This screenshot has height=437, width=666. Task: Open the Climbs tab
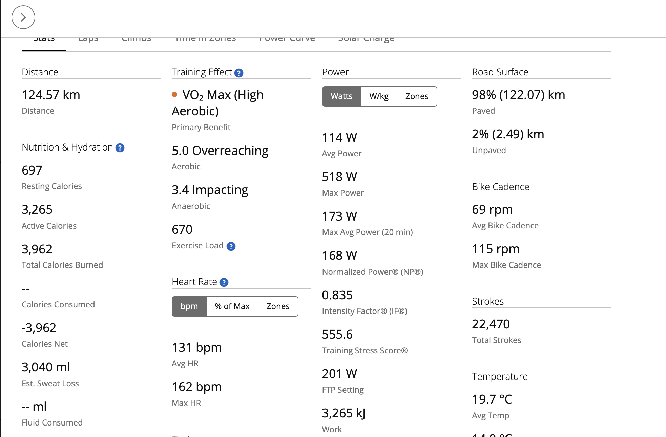(x=137, y=40)
